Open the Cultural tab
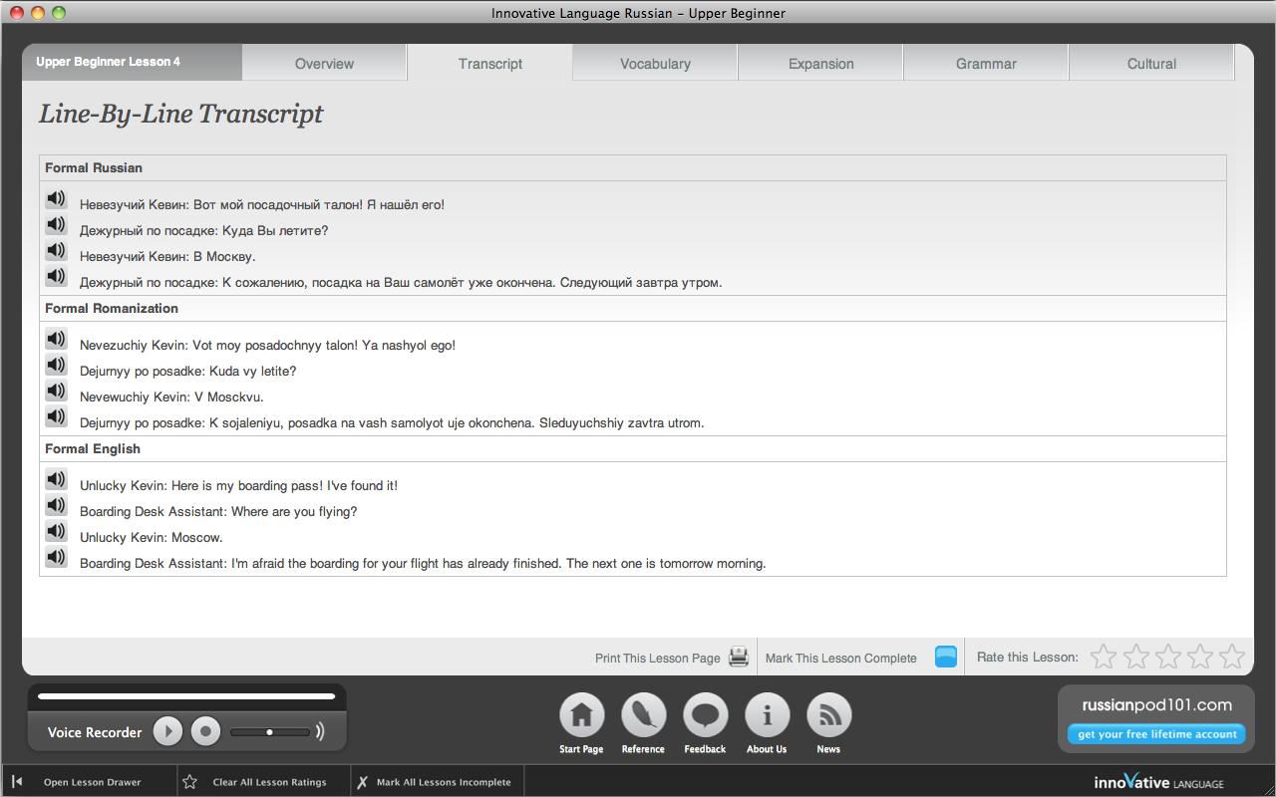The image size is (1276, 797). pyautogui.click(x=1151, y=64)
